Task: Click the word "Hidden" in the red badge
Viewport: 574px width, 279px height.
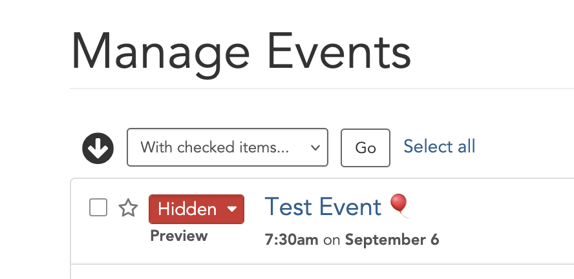Action: coord(187,209)
